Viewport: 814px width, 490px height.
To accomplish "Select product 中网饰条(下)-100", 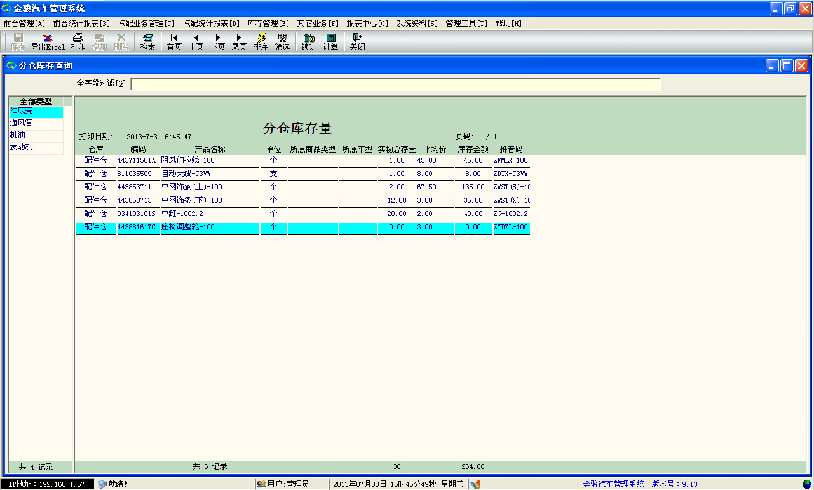I will pyautogui.click(x=210, y=200).
